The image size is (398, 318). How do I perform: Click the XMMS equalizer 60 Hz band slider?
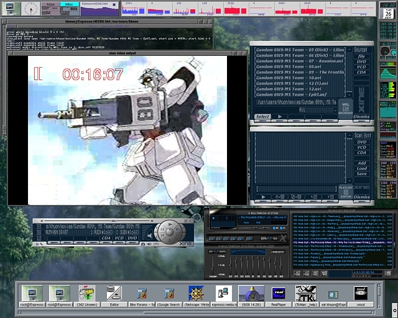(230, 265)
